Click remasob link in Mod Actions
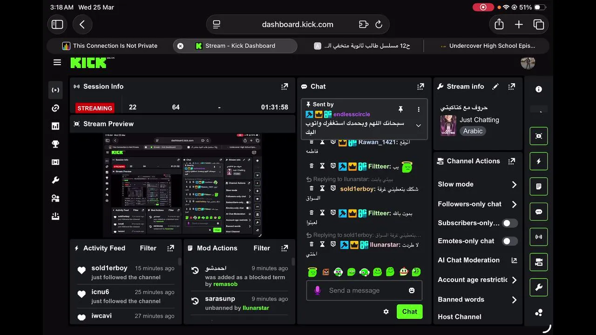596x335 pixels. click(225, 284)
